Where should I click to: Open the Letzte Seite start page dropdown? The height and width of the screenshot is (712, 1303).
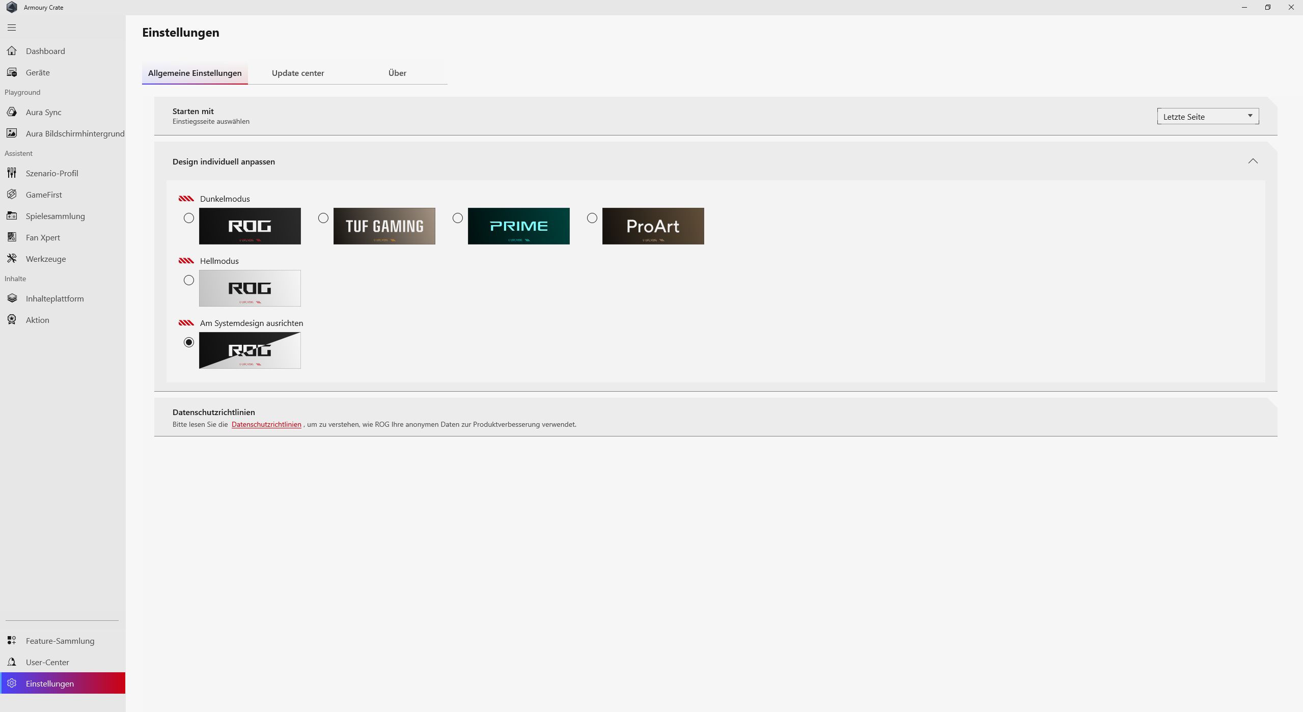pos(1208,116)
